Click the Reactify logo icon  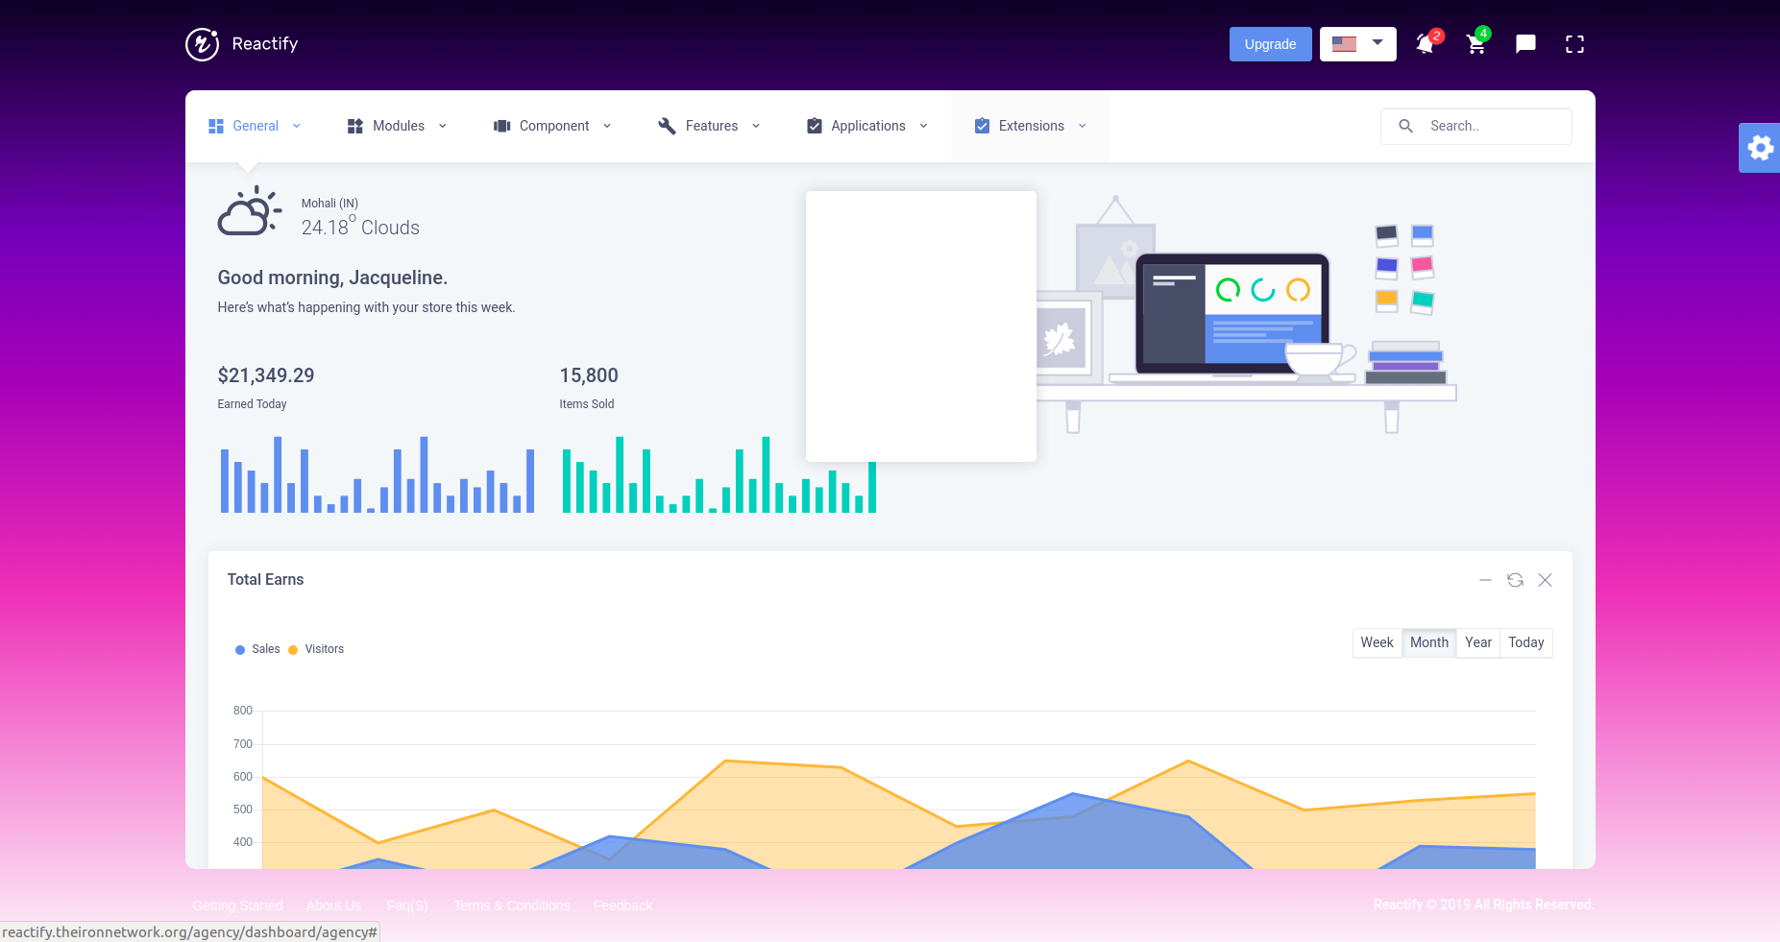tap(202, 43)
